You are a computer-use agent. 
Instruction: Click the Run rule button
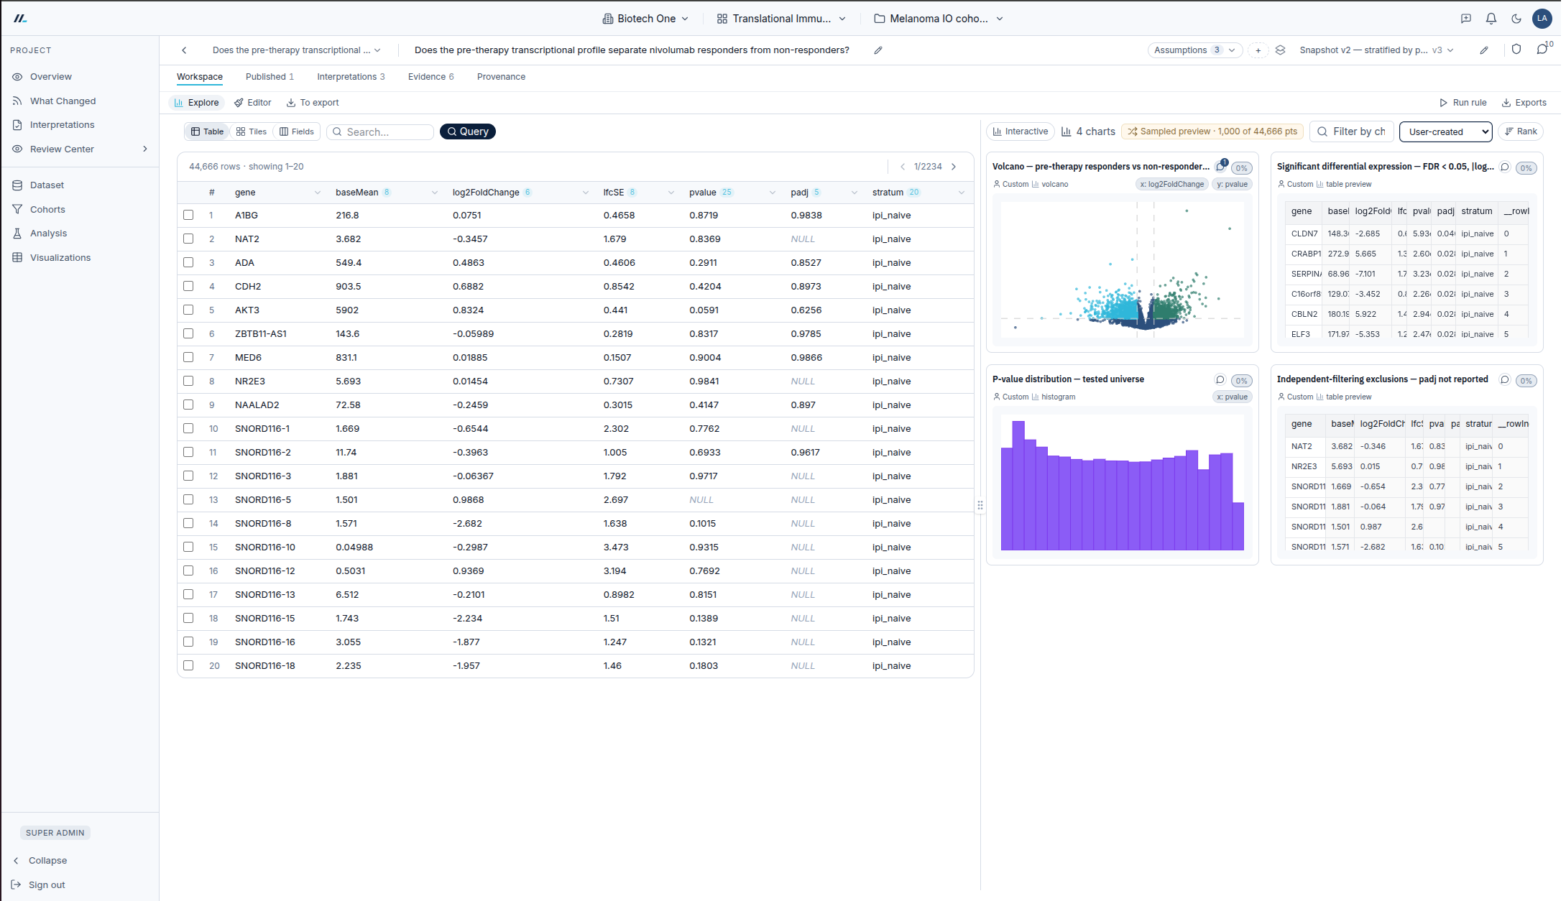[x=1463, y=103]
